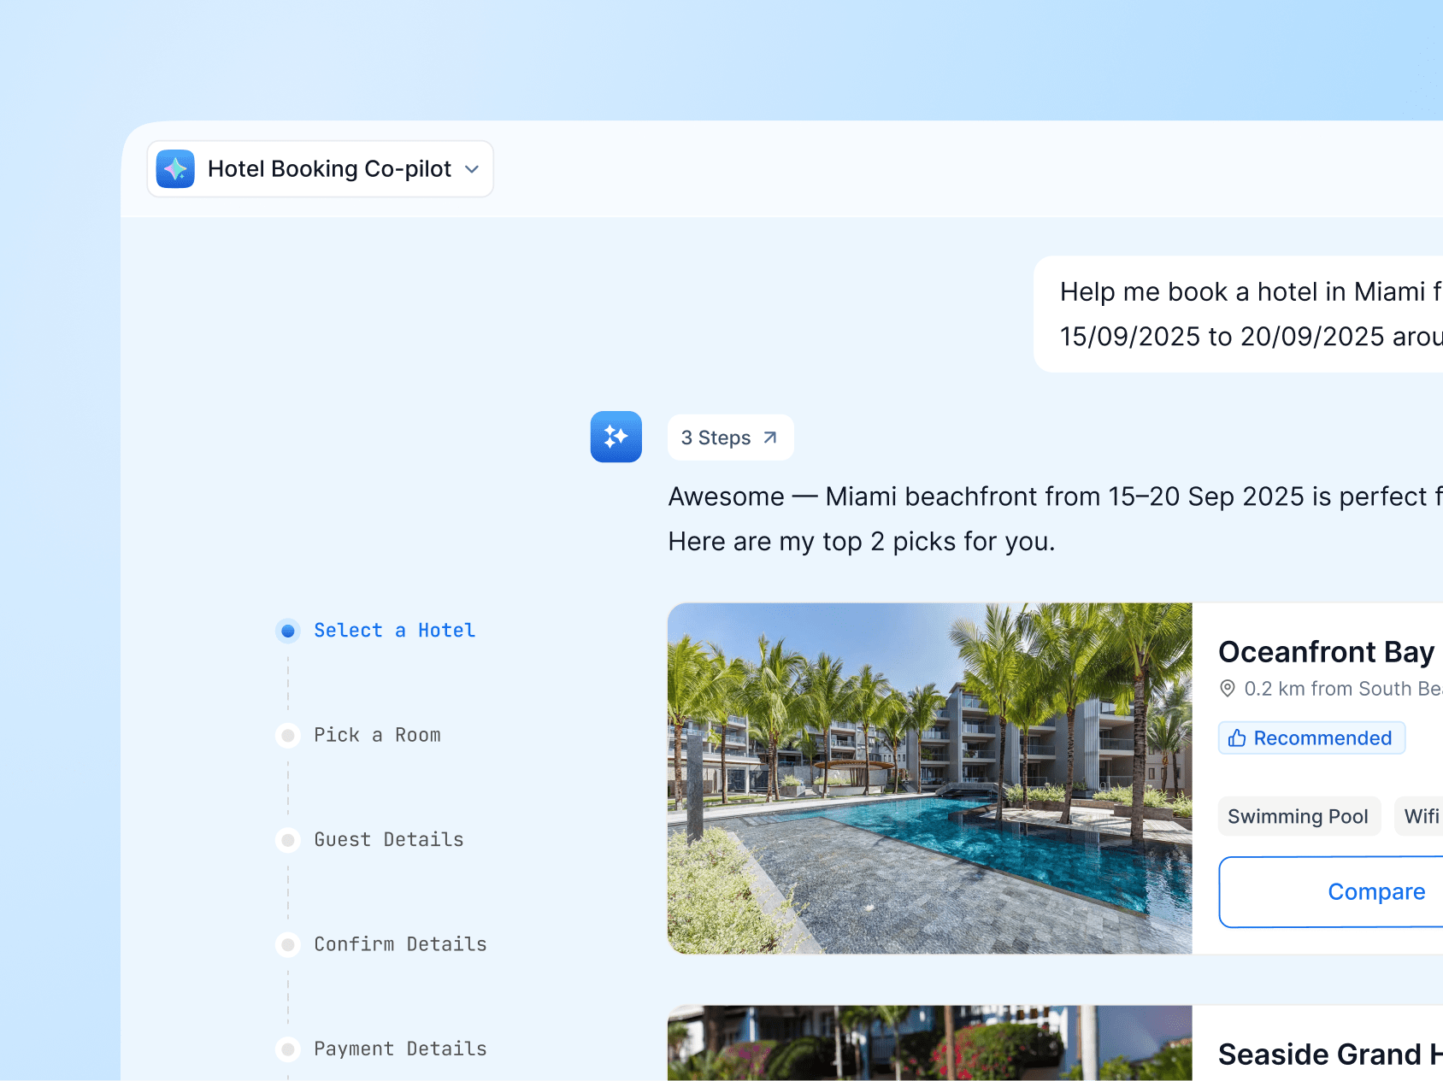
Task: Click the location pin icon under Oceanfront Bay
Action: click(x=1228, y=689)
